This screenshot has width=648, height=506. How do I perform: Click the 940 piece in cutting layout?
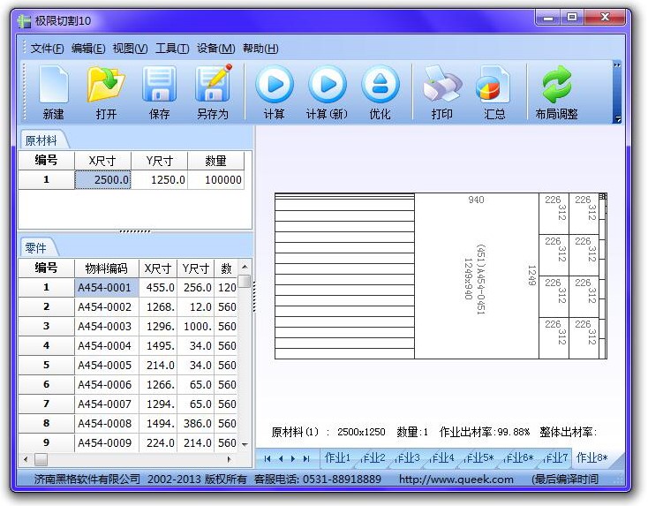click(477, 276)
